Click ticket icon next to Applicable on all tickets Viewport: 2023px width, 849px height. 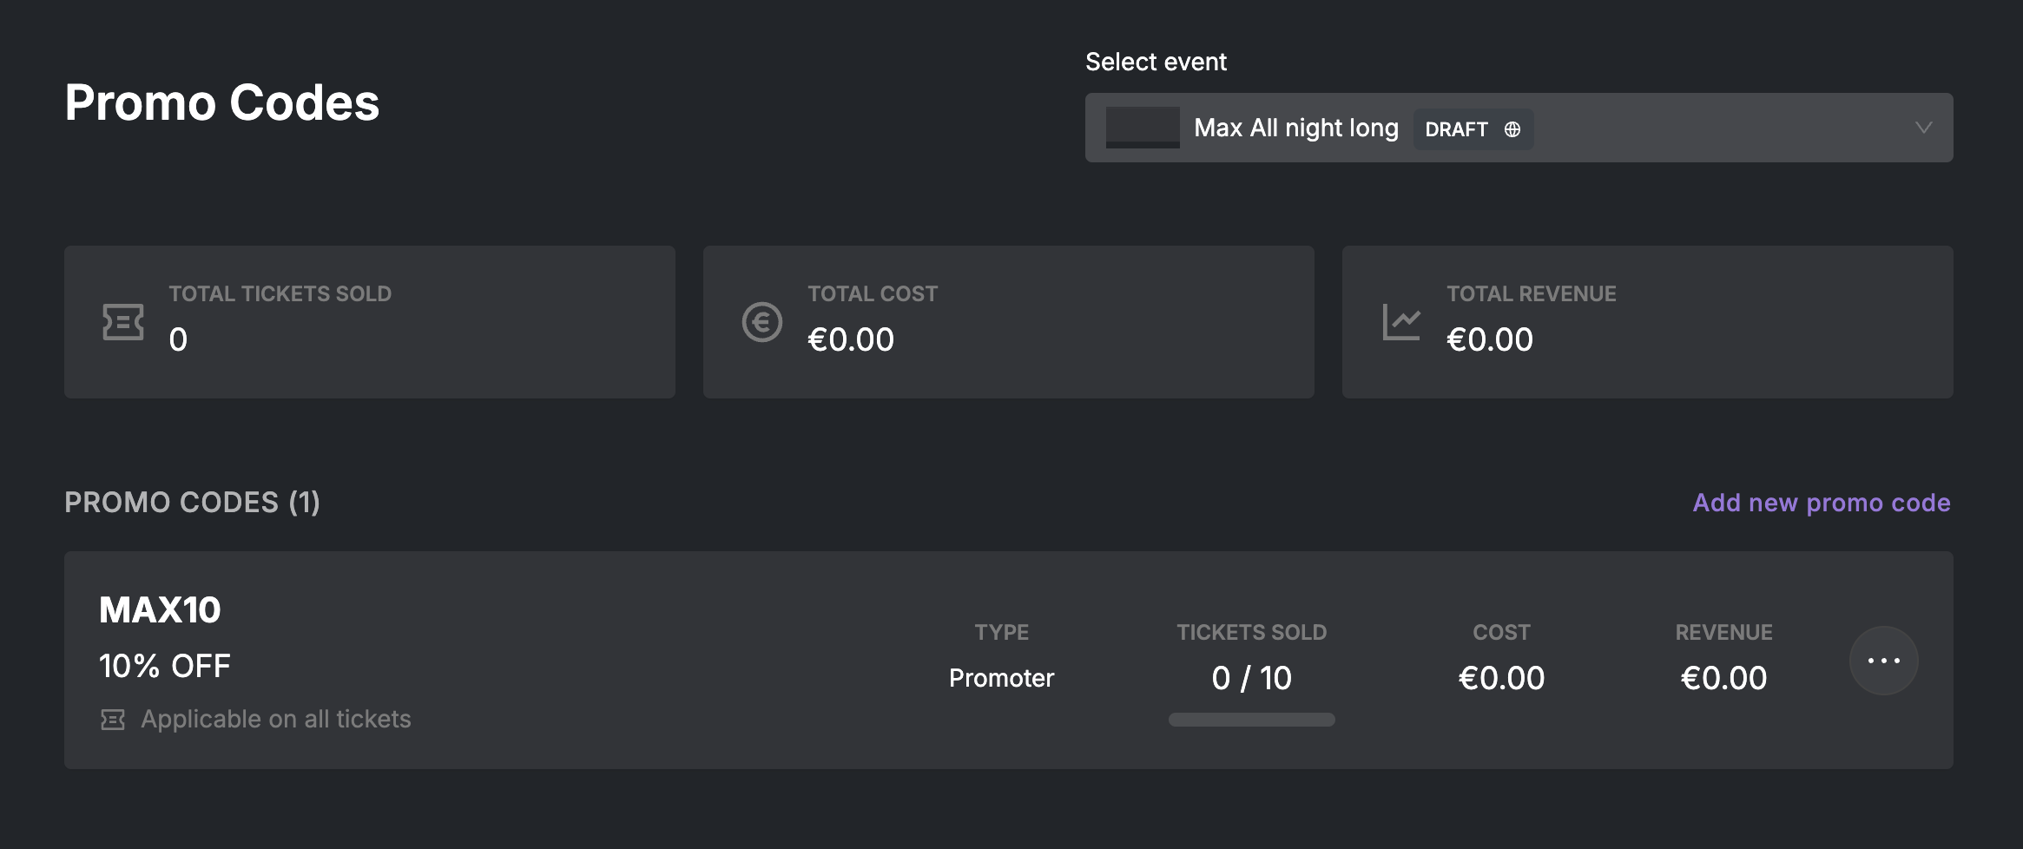tap(113, 720)
